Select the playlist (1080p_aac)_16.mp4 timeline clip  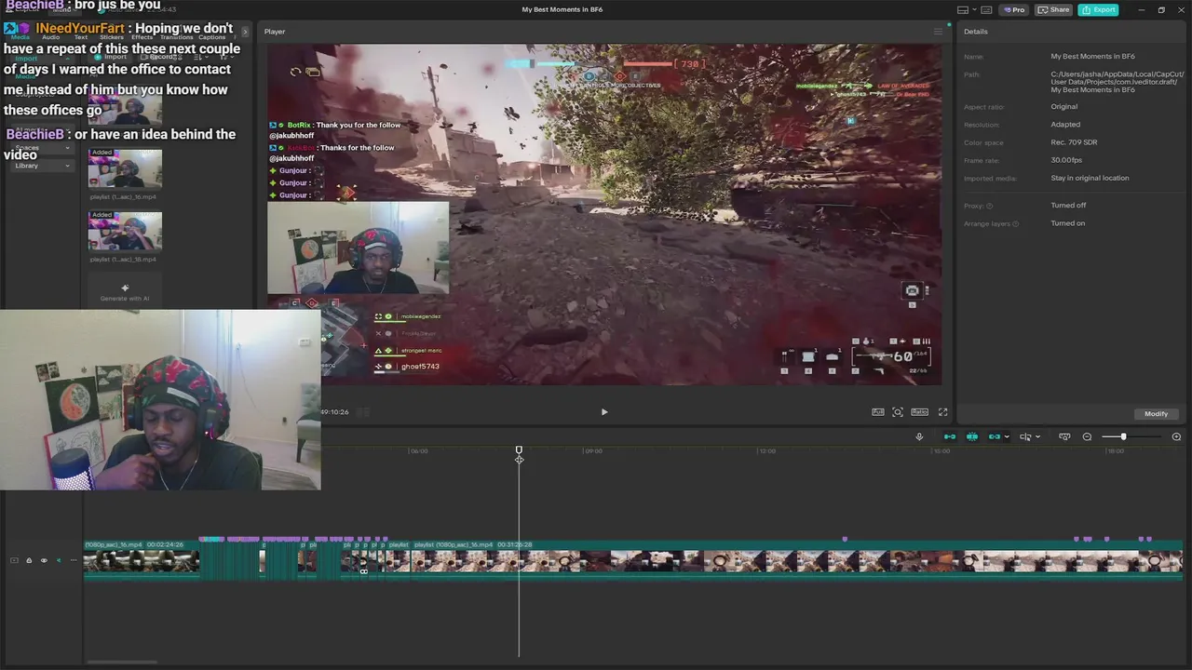click(797, 560)
